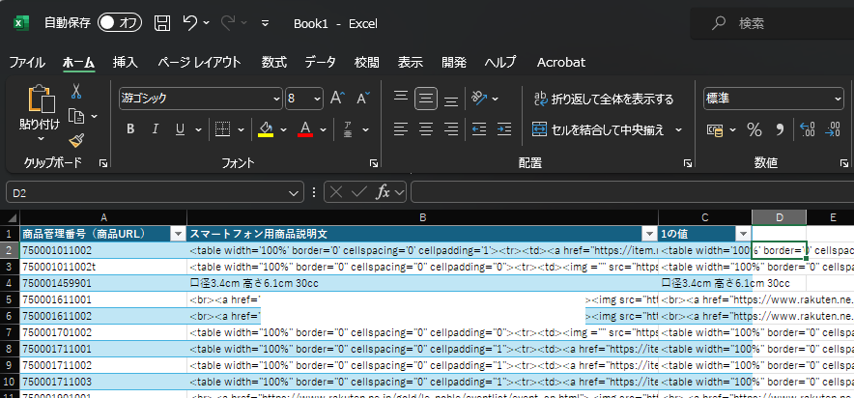Open the font color dropdown arrow
The image size is (854, 398).
(x=323, y=129)
